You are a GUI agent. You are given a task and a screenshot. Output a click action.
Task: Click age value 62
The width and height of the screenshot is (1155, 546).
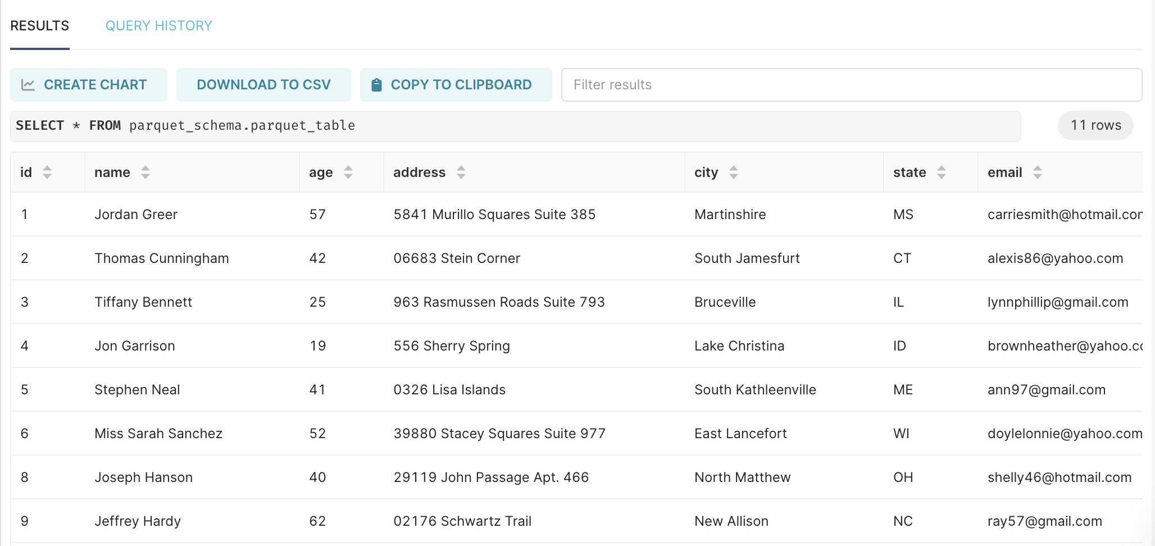point(317,521)
